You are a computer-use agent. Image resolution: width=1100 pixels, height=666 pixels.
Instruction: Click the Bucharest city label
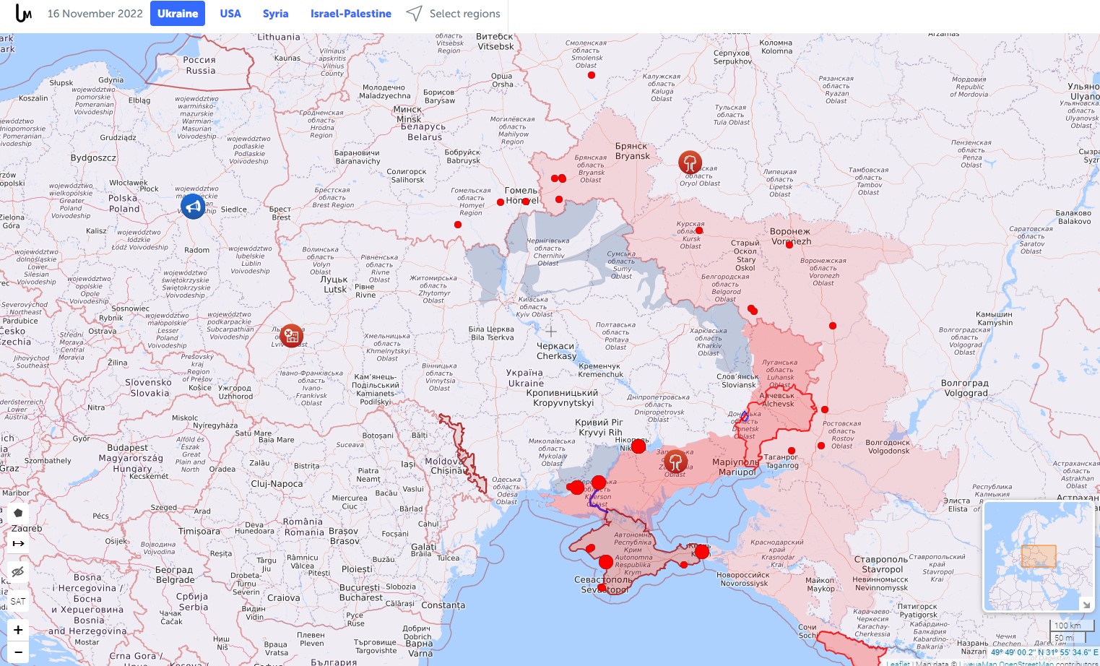[360, 592]
